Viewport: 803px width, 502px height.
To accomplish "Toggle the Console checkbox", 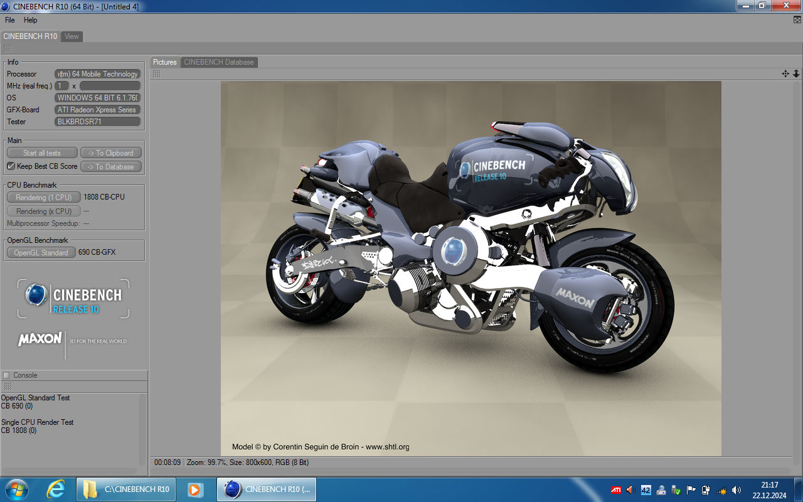I will pos(6,375).
